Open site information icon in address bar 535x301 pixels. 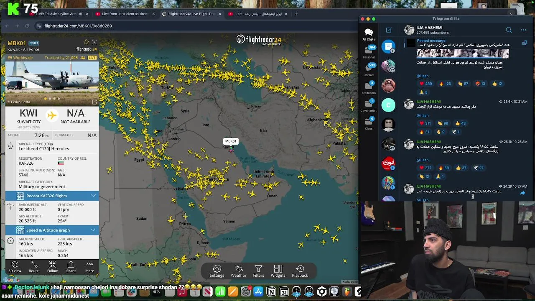39,26
